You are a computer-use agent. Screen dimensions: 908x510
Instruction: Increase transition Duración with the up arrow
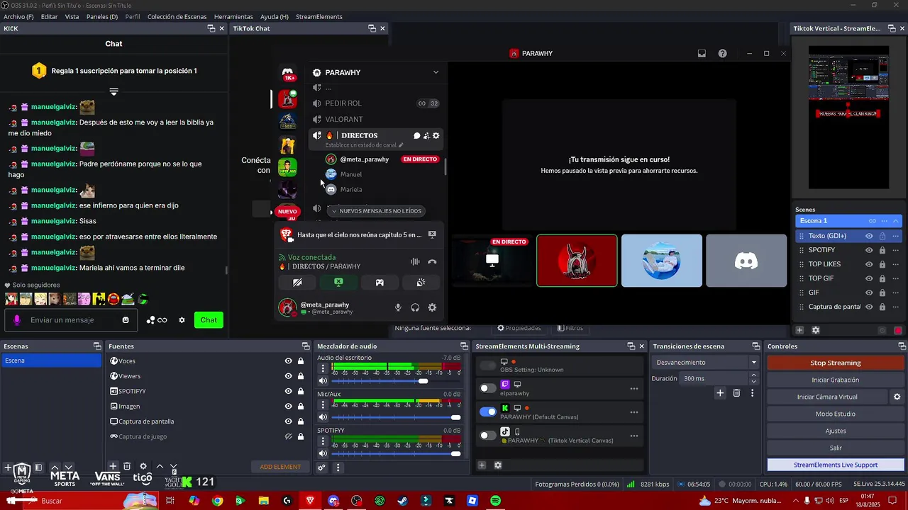pyautogui.click(x=753, y=375)
